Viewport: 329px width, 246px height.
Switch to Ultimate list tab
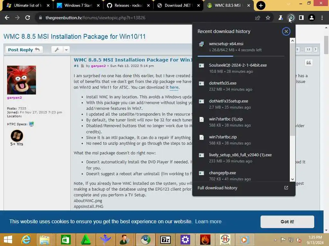tap(28, 5)
